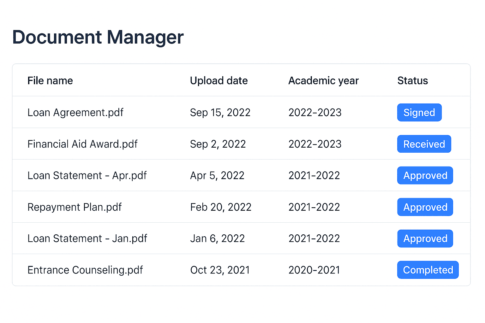
Task: Sort by the Upload date column header
Action: [219, 81]
